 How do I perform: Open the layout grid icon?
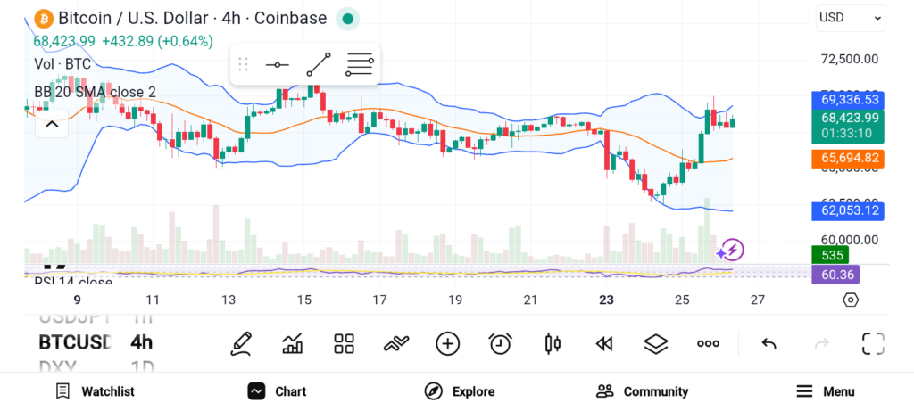click(x=345, y=344)
